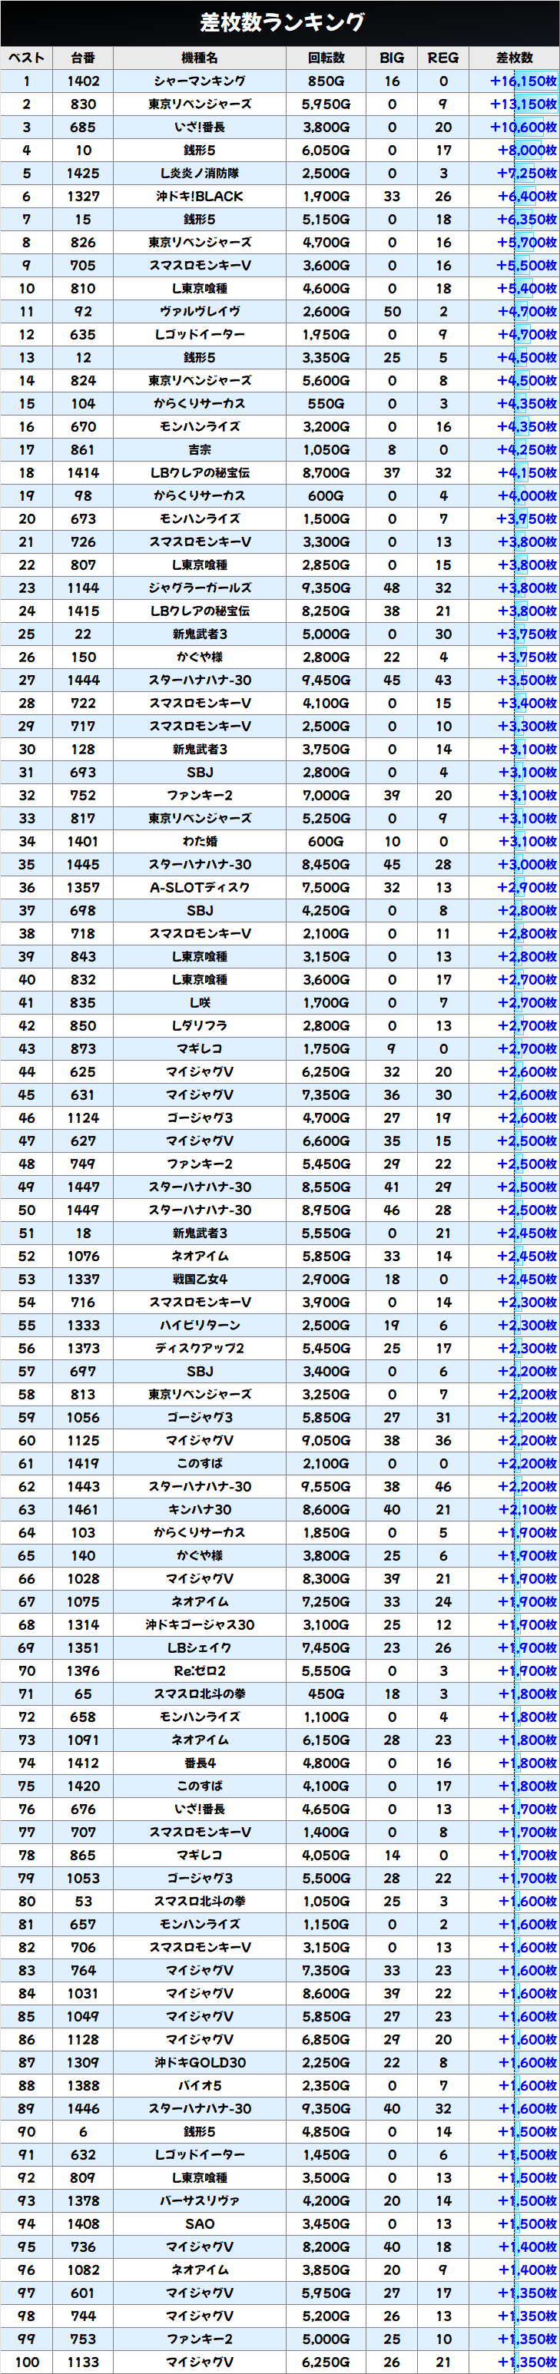
Task: Click the +16,150枚 difference bar
Action: click(522, 81)
